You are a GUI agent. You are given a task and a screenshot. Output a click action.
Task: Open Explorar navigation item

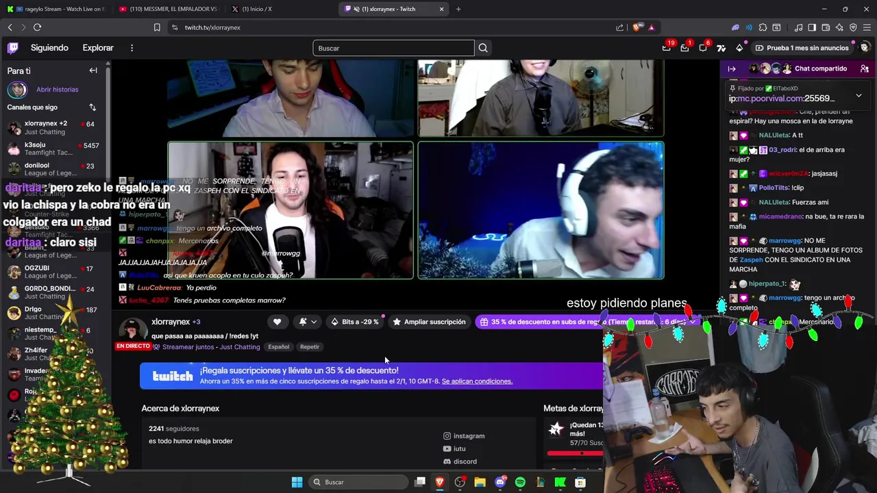(x=98, y=48)
